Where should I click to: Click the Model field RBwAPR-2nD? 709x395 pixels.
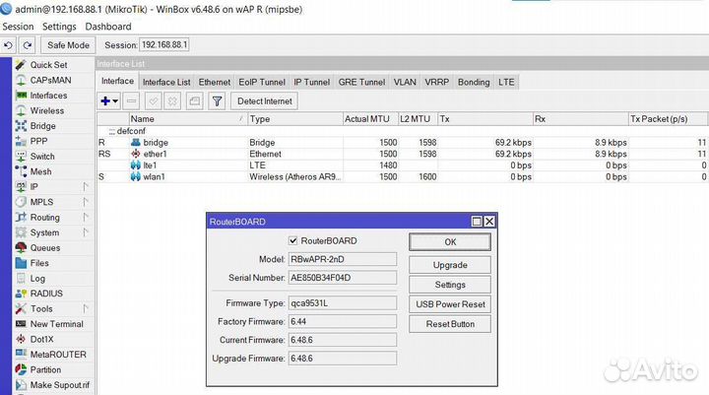click(343, 259)
